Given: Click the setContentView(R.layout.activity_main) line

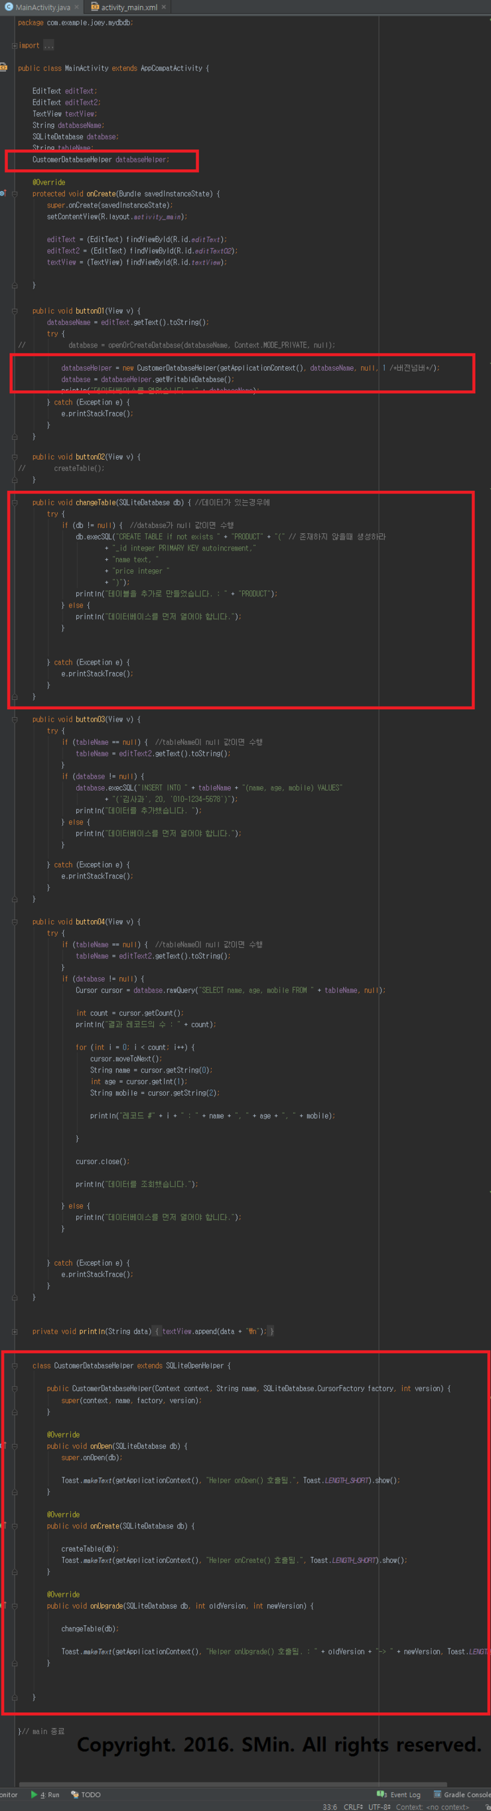Looking at the screenshot, I should 117,216.
